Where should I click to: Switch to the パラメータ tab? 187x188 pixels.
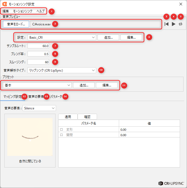tap(56, 96)
